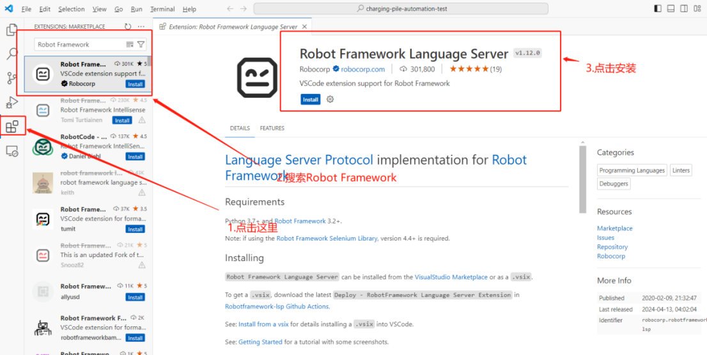Install the allyusd Robot Framework extension
707x355 pixels.
136,297
